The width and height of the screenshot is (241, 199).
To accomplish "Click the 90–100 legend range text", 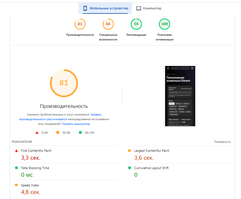I will [x=90, y=132].
